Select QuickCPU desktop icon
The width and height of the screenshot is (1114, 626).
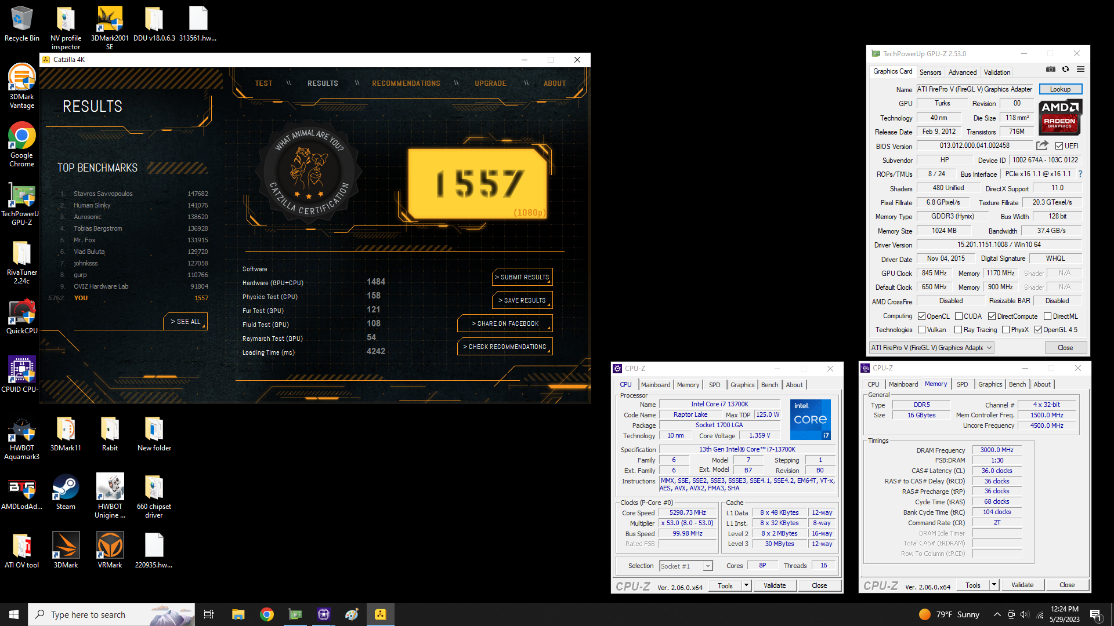21,316
